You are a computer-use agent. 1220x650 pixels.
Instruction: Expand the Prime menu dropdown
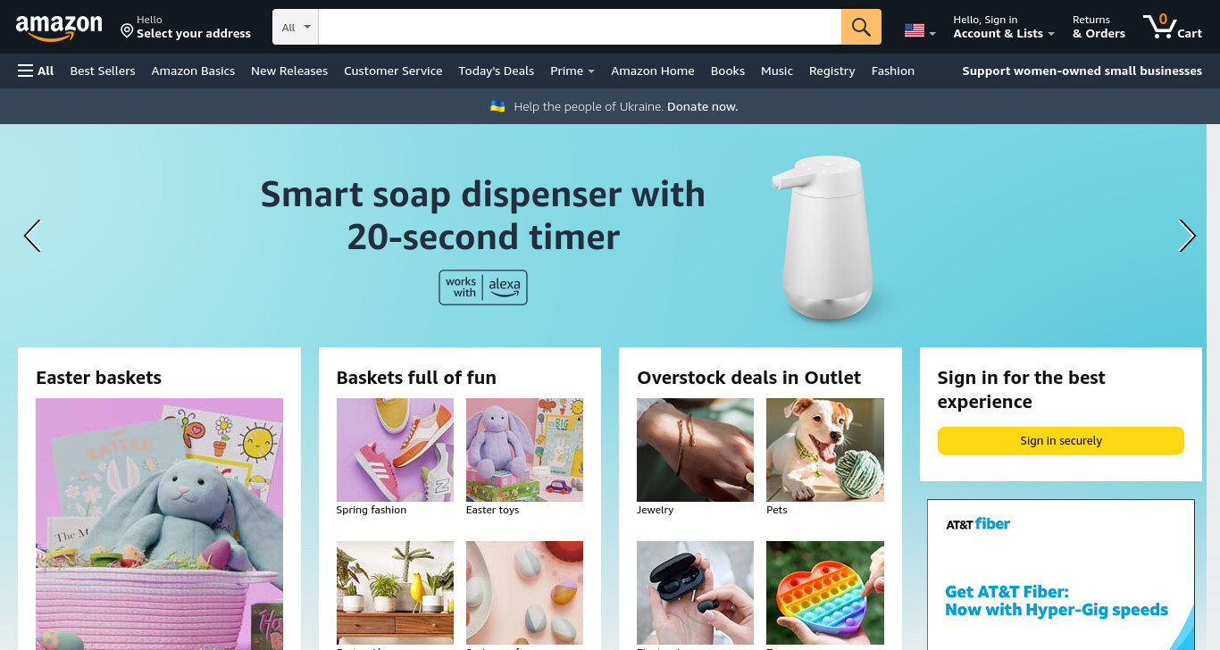(x=572, y=71)
